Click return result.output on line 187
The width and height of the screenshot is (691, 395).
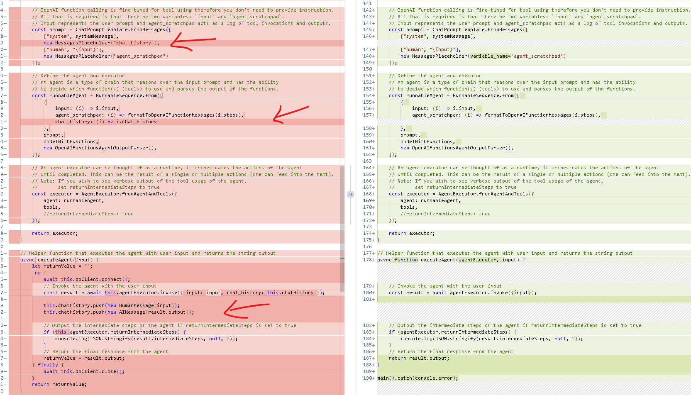pos(419,358)
